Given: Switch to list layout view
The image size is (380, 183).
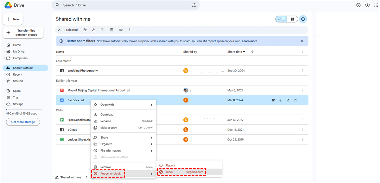Looking at the screenshot, I should [x=281, y=19].
